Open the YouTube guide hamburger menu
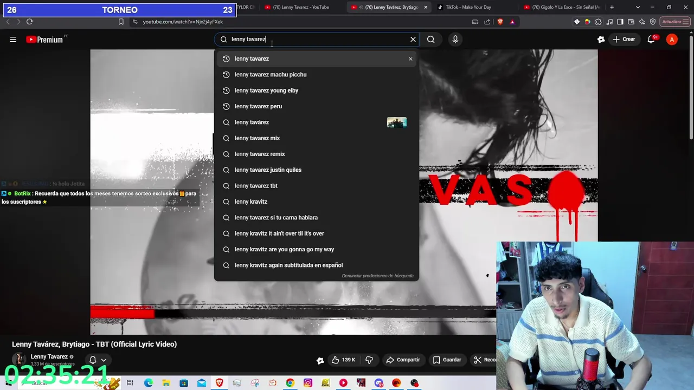Image resolution: width=694 pixels, height=390 pixels. [x=13, y=39]
